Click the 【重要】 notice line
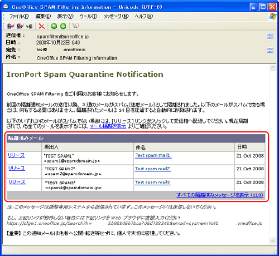Viewport: 279px width, 256px height. pyautogui.click(x=93, y=233)
